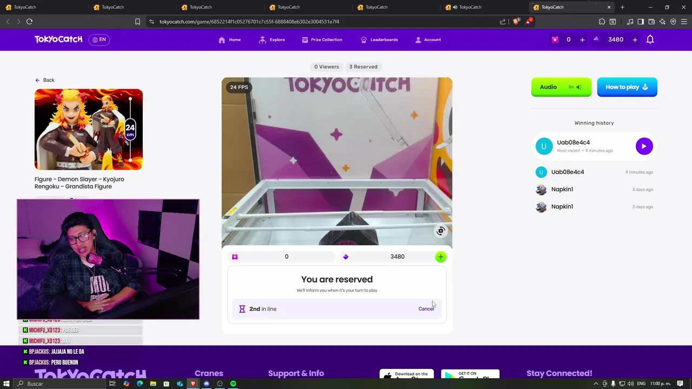Viewport: 692px width, 389px height.
Task: Click Uab08e4c4 row from 9 minutes ago
Action: 594,172
